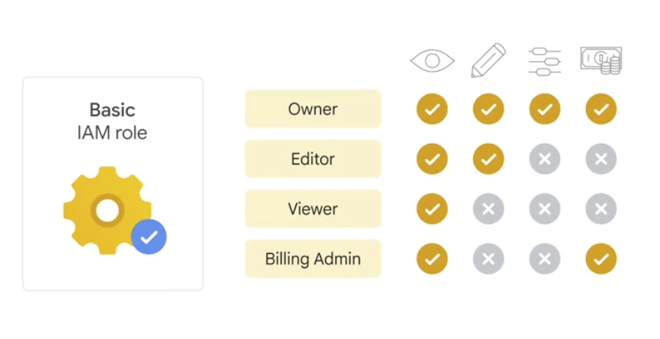Click the Basic IAM role title text

pyautogui.click(x=112, y=121)
